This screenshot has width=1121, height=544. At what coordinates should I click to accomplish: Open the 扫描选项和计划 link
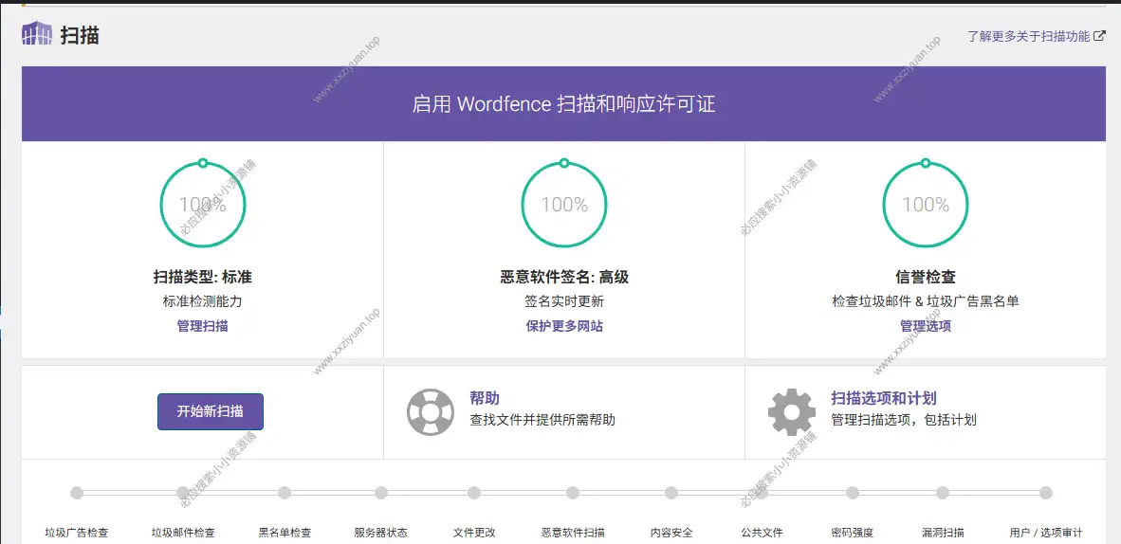point(884,398)
